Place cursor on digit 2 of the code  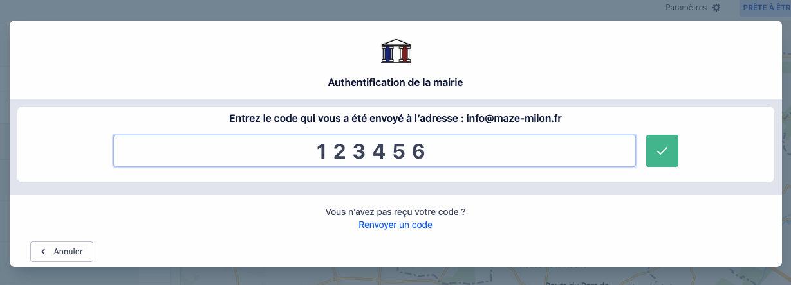click(x=340, y=151)
